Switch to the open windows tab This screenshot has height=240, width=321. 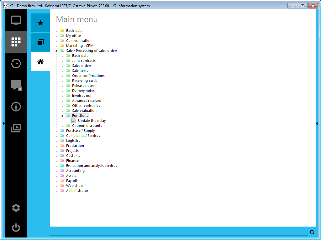pos(40,42)
